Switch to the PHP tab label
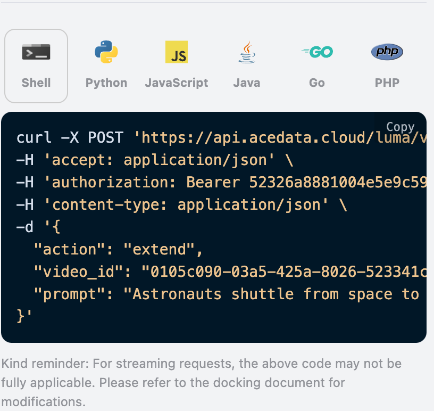 [387, 83]
